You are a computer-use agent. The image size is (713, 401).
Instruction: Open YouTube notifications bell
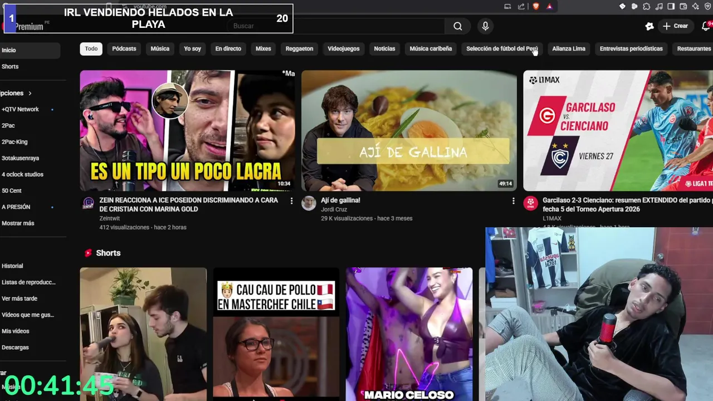pyautogui.click(x=706, y=26)
